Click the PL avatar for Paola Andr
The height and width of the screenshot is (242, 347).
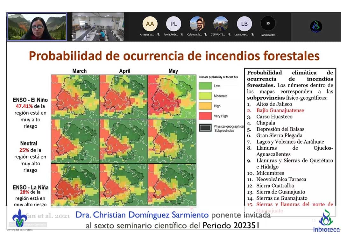pyautogui.click(x=173, y=24)
